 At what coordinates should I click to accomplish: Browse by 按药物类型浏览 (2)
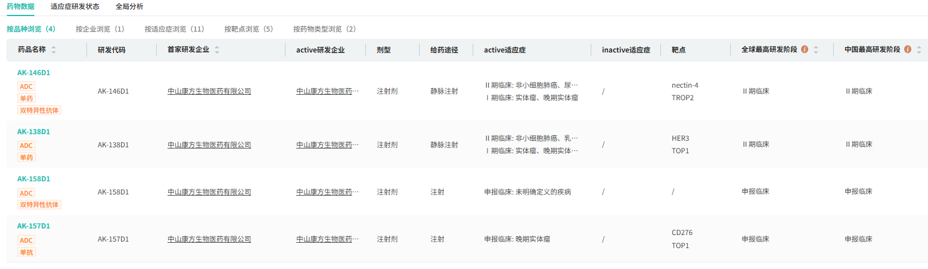(325, 29)
